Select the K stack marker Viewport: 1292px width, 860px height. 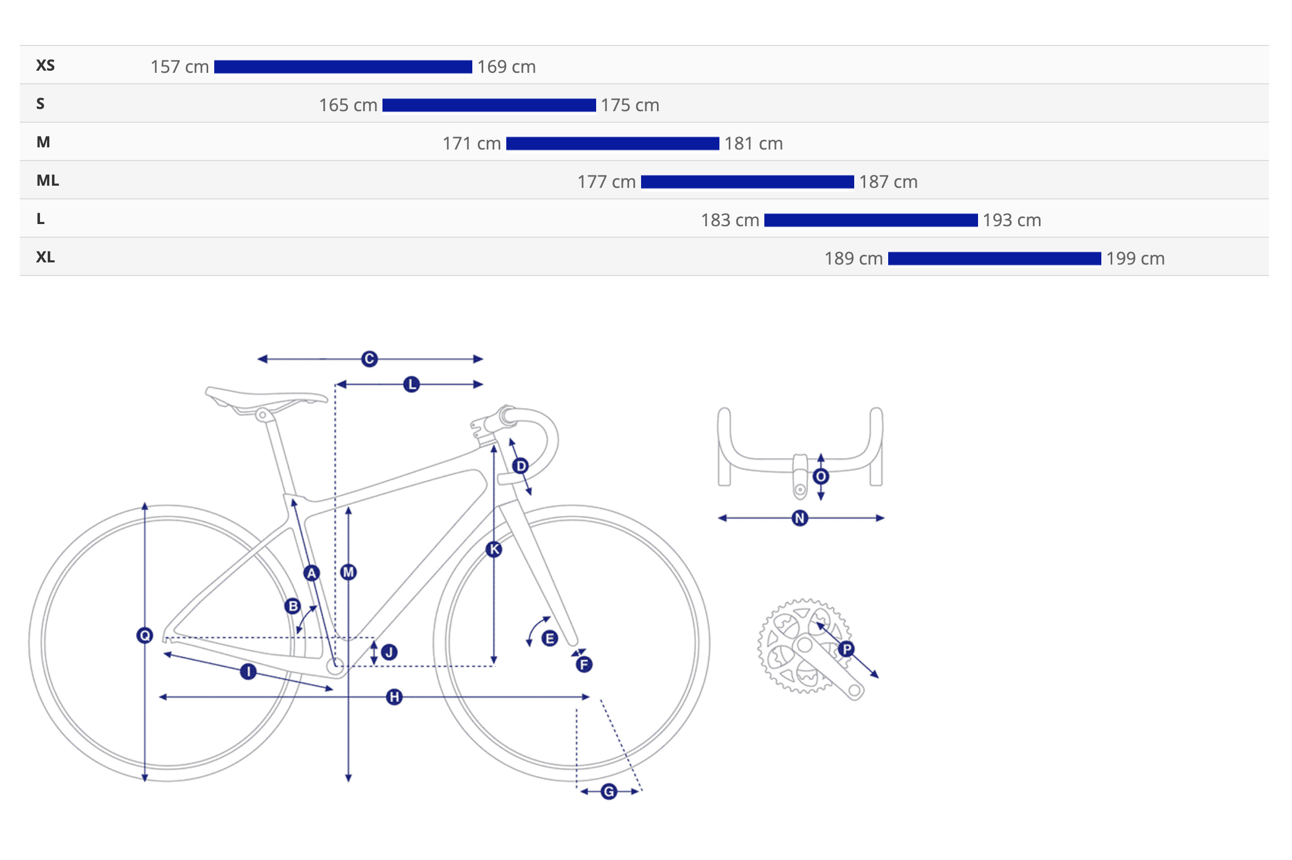494,549
